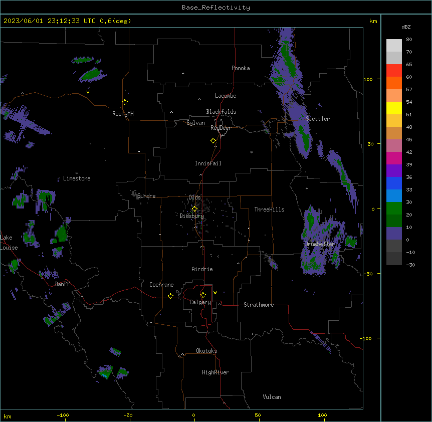This screenshot has height=422, width=432.
Task: Click the 80 value in dBZ legend
Action: [x=409, y=40]
